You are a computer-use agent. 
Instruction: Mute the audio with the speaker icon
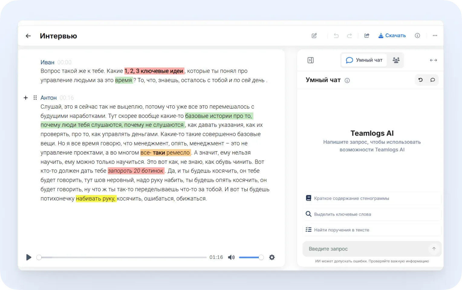[231, 257]
